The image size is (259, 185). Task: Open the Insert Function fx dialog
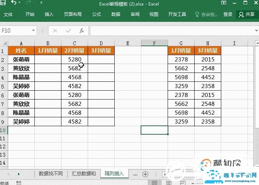click(x=82, y=31)
